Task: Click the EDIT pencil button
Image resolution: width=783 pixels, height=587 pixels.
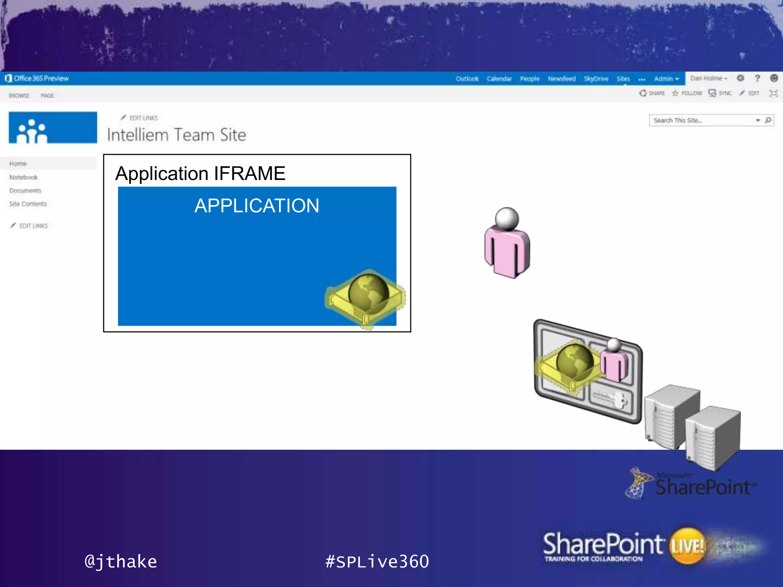Action: [x=749, y=93]
